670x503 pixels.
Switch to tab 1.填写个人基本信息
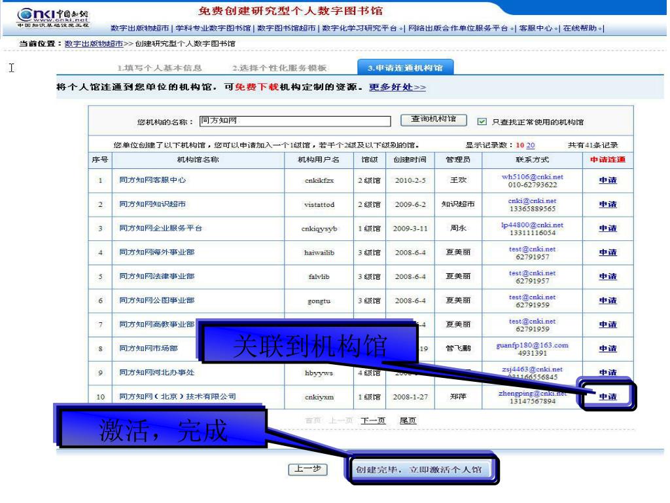click(x=160, y=68)
